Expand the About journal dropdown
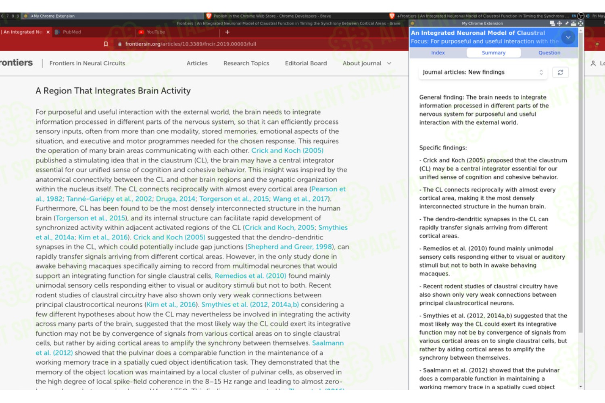 (367, 63)
